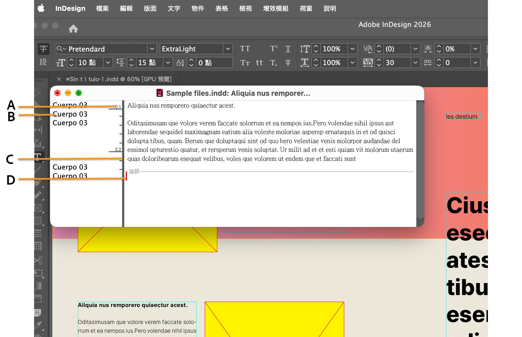Select the Free Transform tool
The width and height of the screenshot is (522, 337).
pyautogui.click(x=38, y=273)
